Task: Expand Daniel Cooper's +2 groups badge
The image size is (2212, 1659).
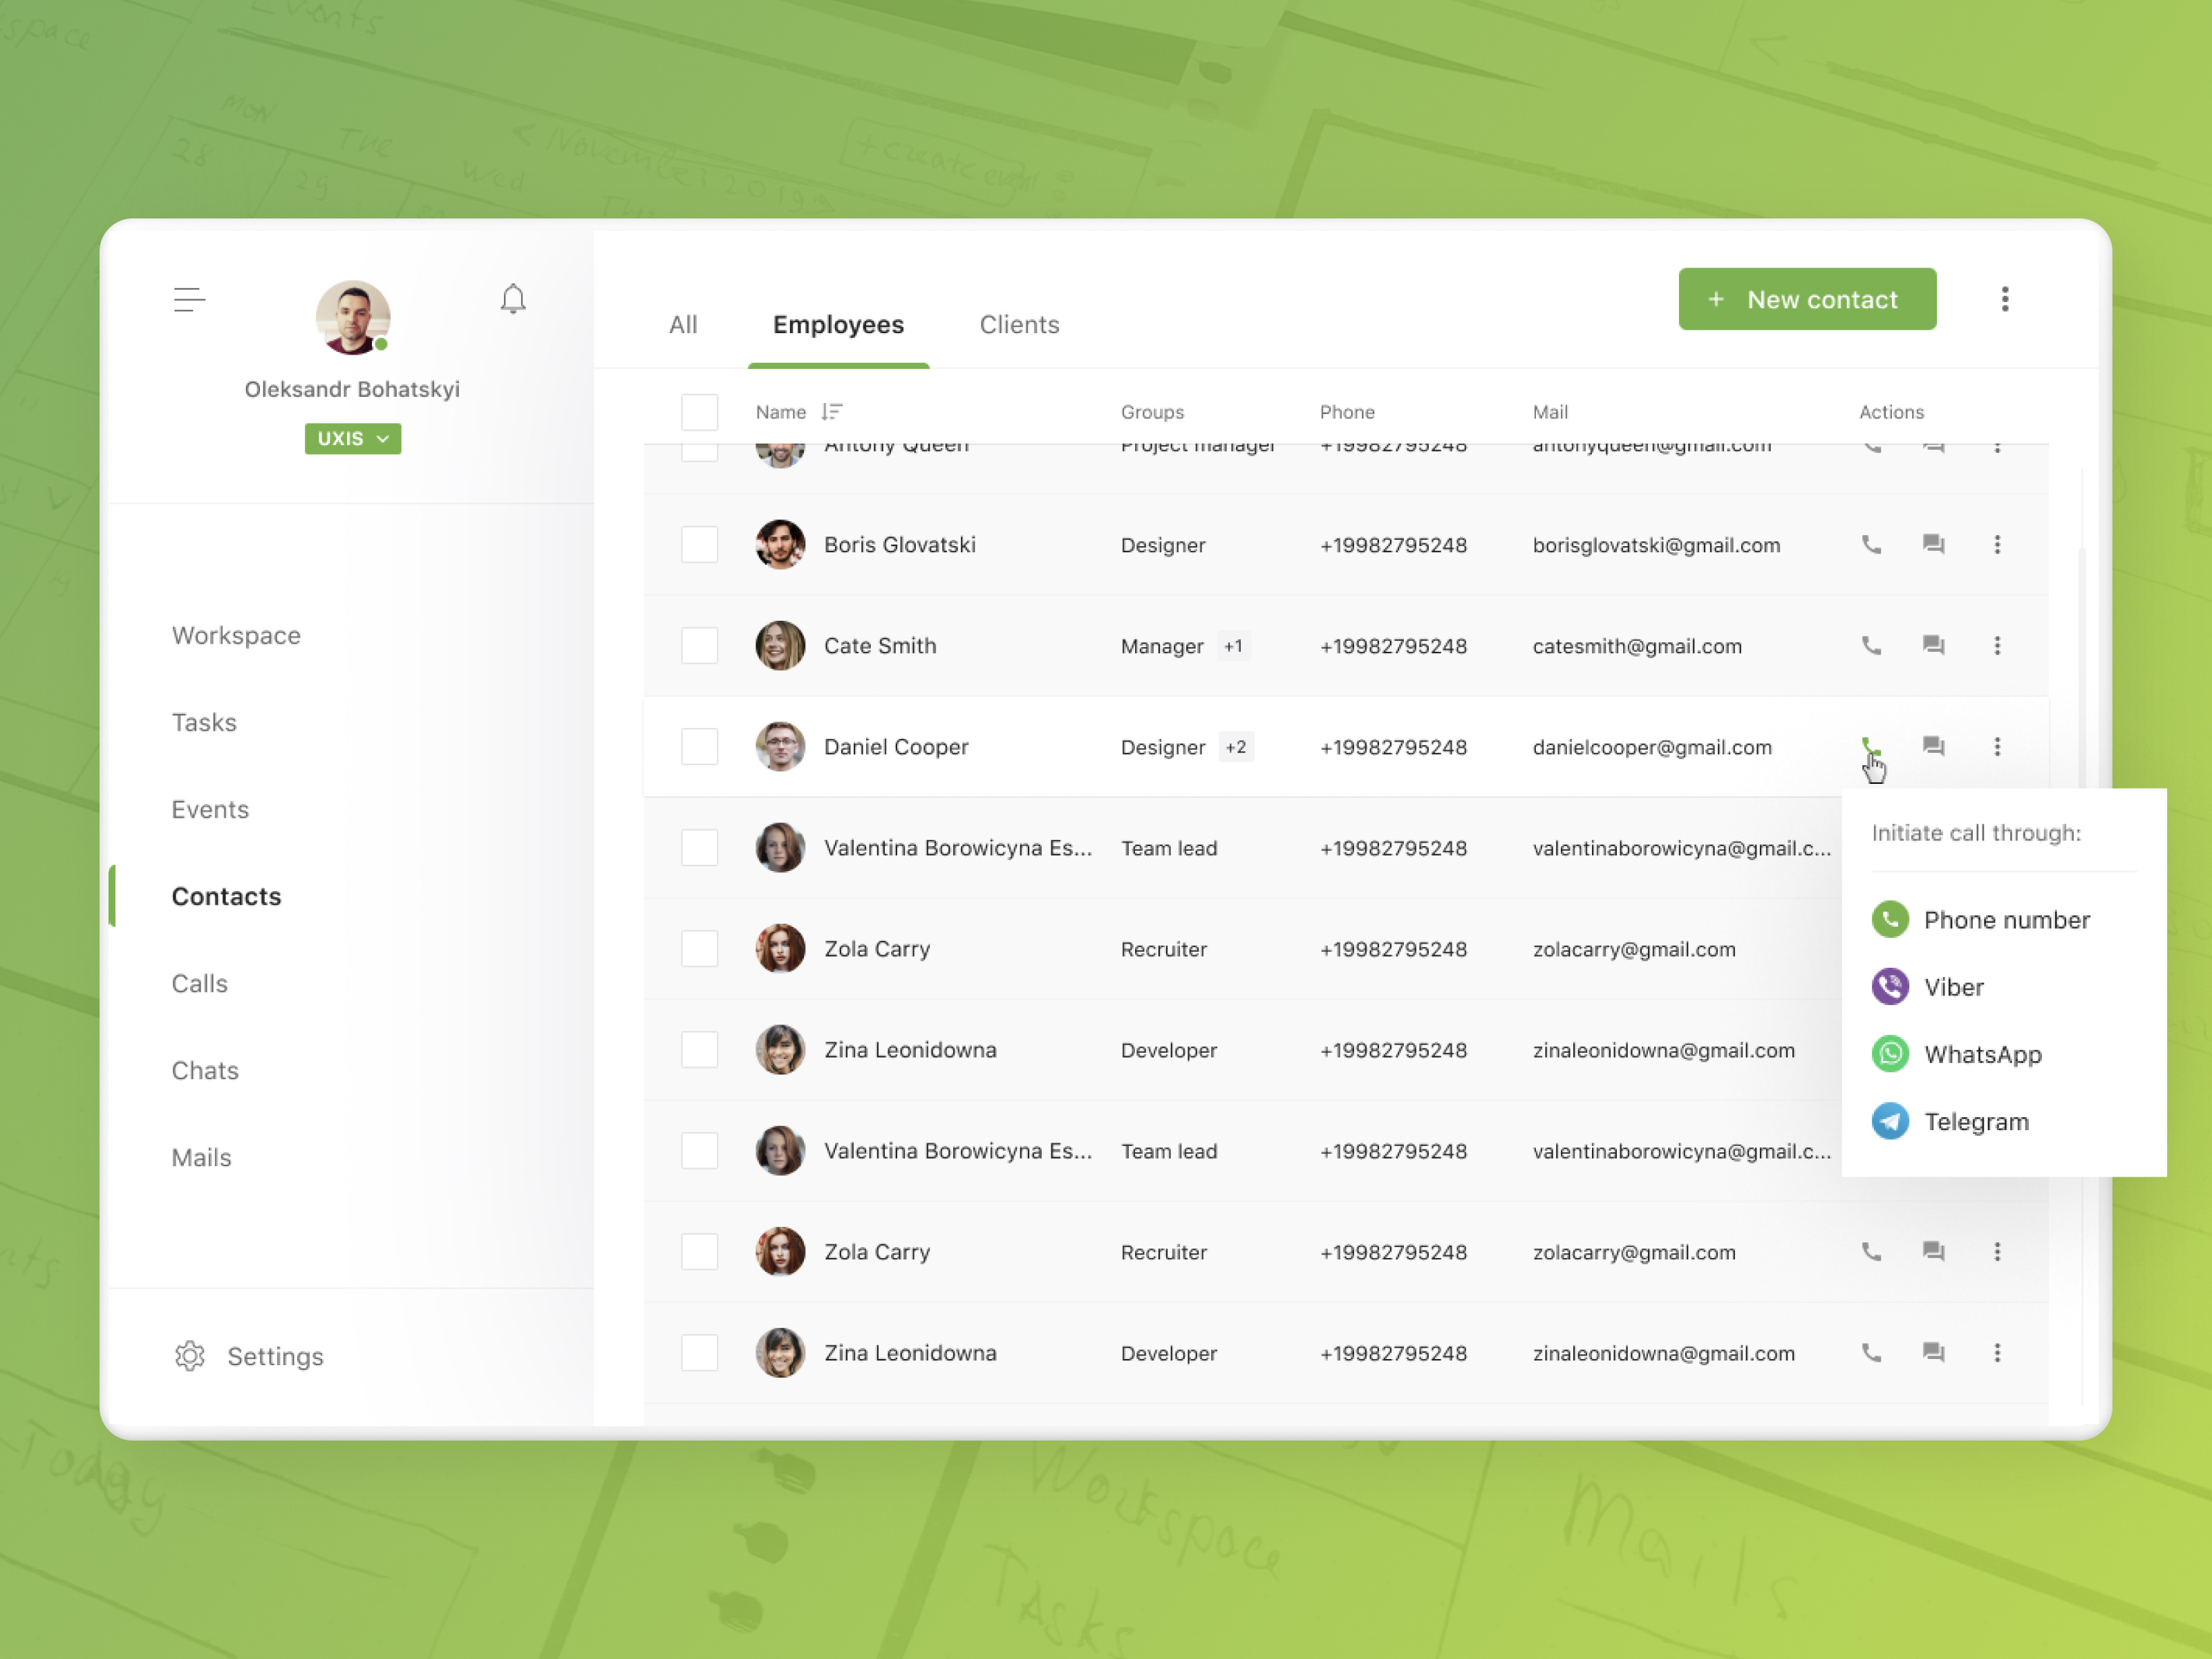Action: pos(1236,747)
